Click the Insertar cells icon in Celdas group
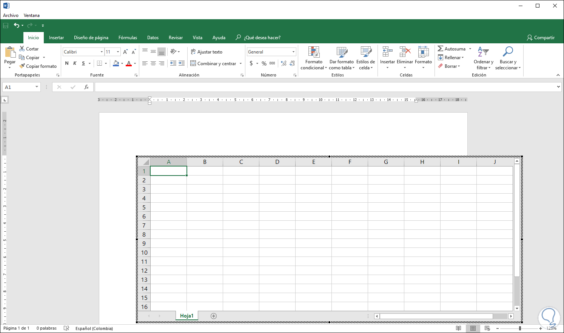This screenshot has width=564, height=333. (387, 52)
